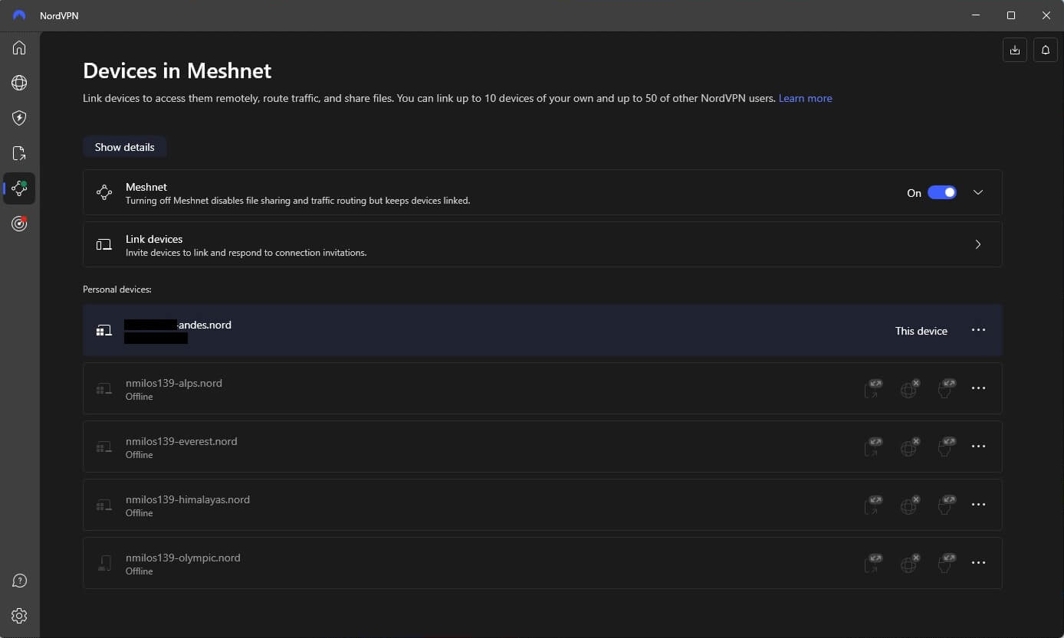Image resolution: width=1064 pixels, height=638 pixels.
Task: Click traffic routing globe icon for nmilos139-olympic.nord
Action: coord(910,563)
